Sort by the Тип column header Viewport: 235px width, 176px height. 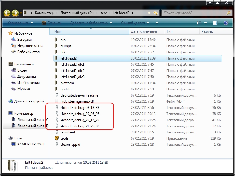pyautogui.click(x=182, y=31)
